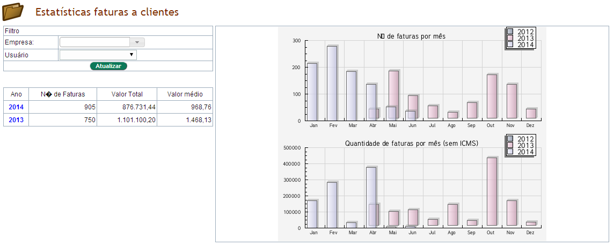Click the 2013 legend swatch in top chart

pos(510,38)
